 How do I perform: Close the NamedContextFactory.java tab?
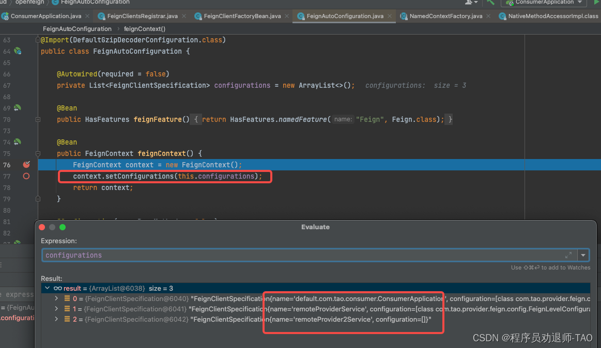pyautogui.click(x=488, y=16)
